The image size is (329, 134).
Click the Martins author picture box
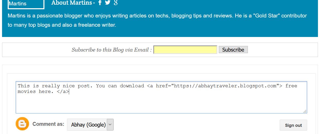[26, 4]
